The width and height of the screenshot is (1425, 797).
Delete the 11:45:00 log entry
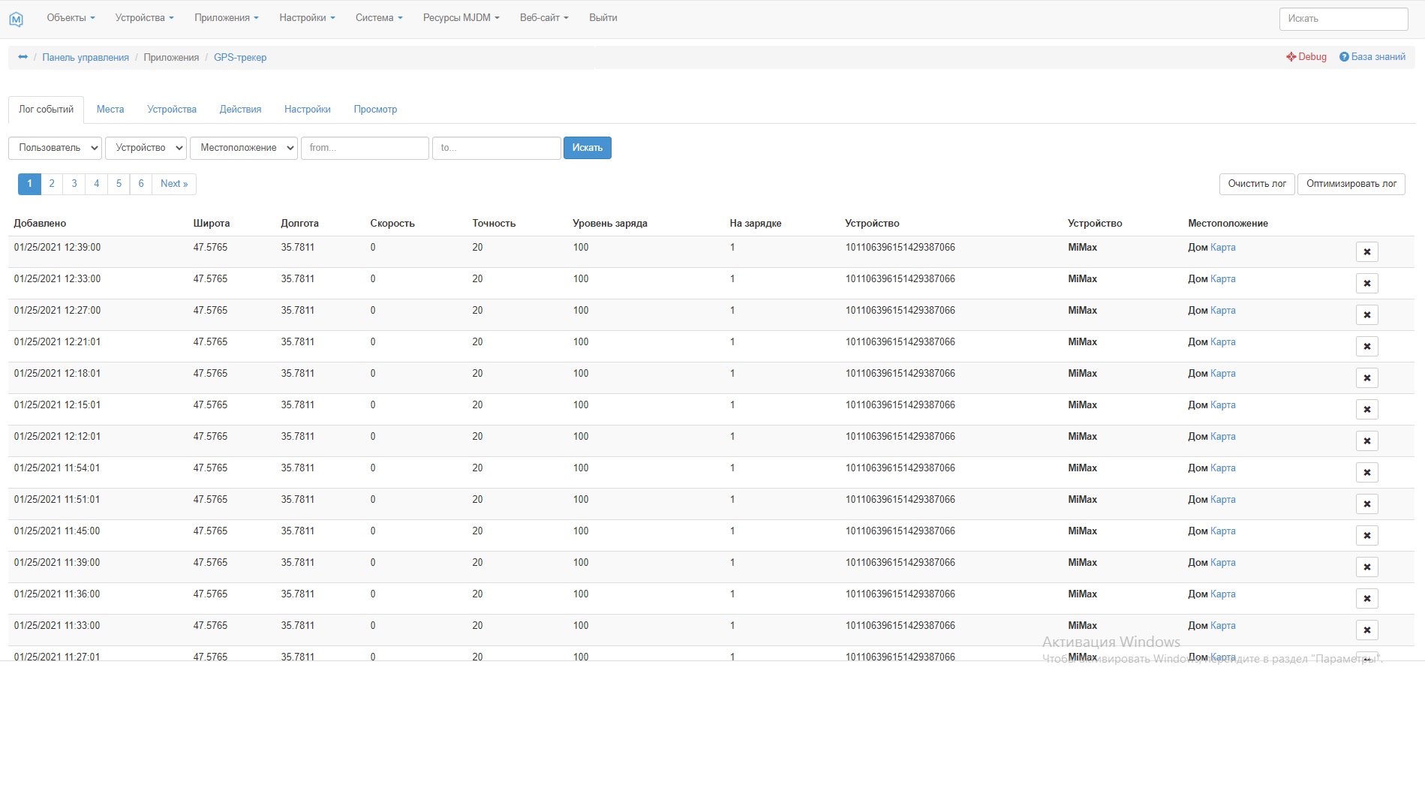(1366, 536)
